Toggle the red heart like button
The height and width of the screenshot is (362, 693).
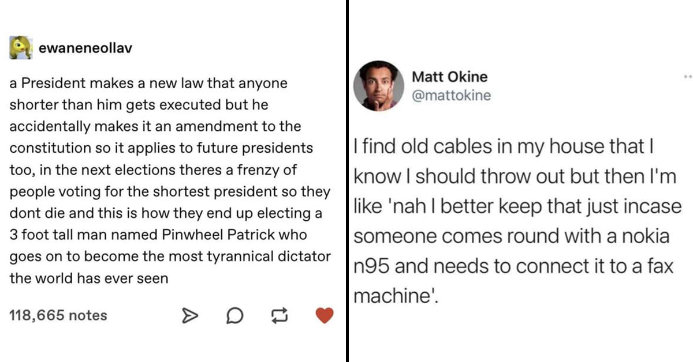[325, 315]
